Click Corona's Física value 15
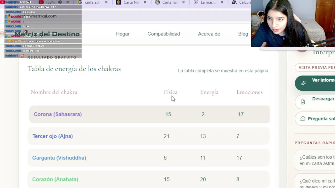Viewport: 335px width, 188px height. tap(168, 114)
